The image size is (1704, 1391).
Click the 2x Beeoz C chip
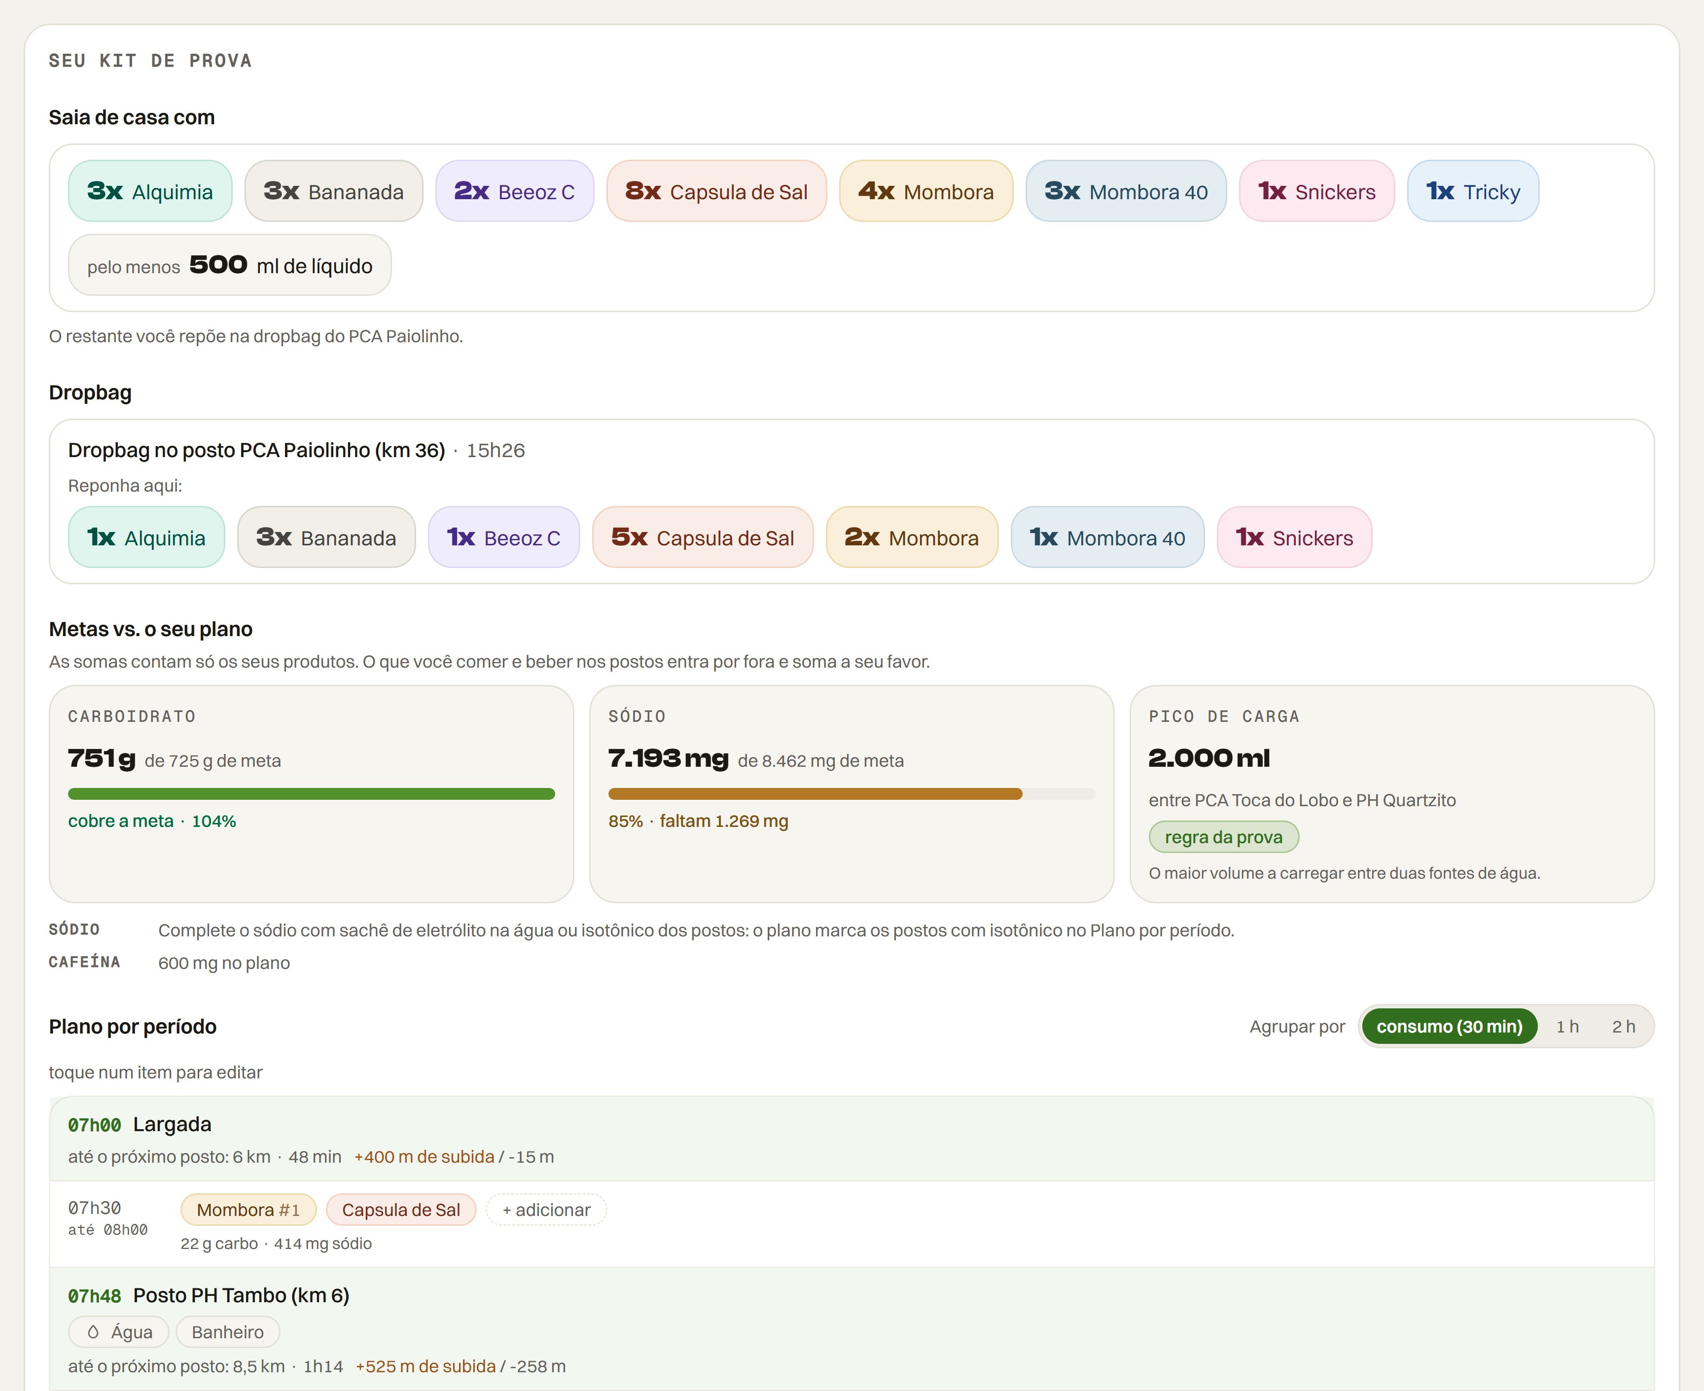tap(514, 191)
